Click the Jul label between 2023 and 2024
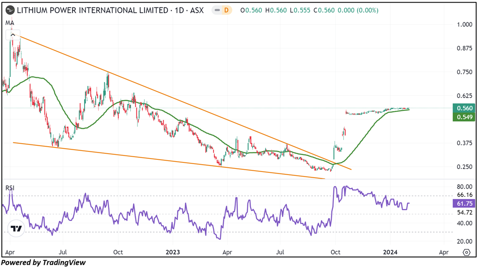Screen dimensions: 478x267 point(280,252)
